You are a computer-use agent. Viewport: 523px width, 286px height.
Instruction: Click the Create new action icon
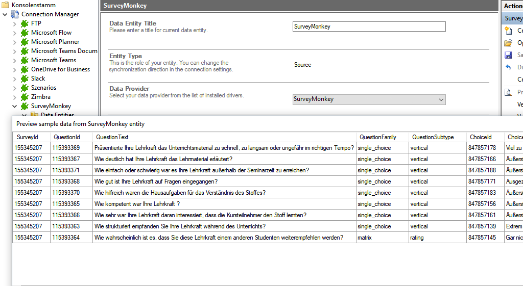coord(508,31)
